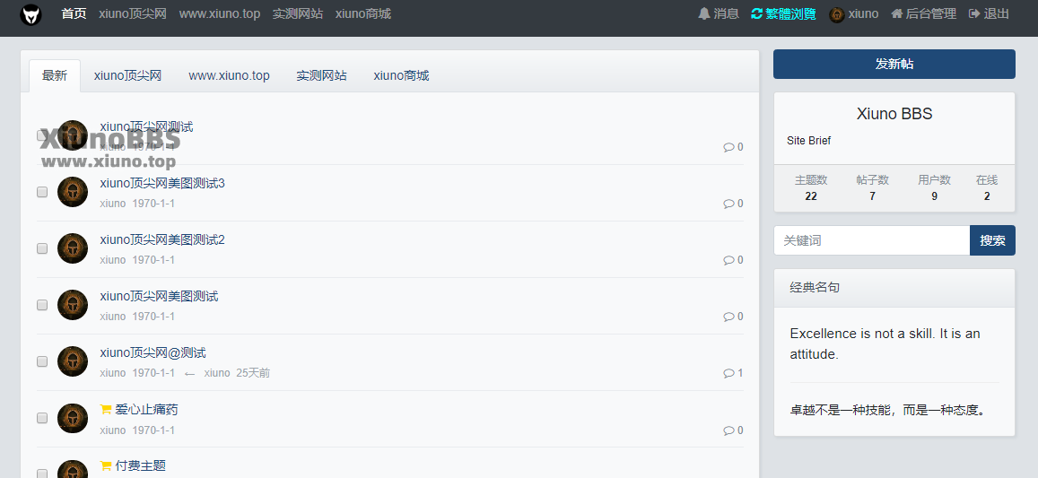The width and height of the screenshot is (1038, 478).
Task: Switch to 繁體浏覽 traditional Chinese view
Action: tap(783, 14)
